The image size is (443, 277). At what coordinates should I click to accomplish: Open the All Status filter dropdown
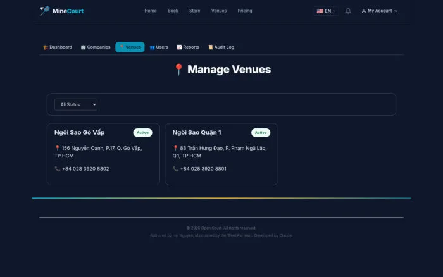(x=76, y=104)
